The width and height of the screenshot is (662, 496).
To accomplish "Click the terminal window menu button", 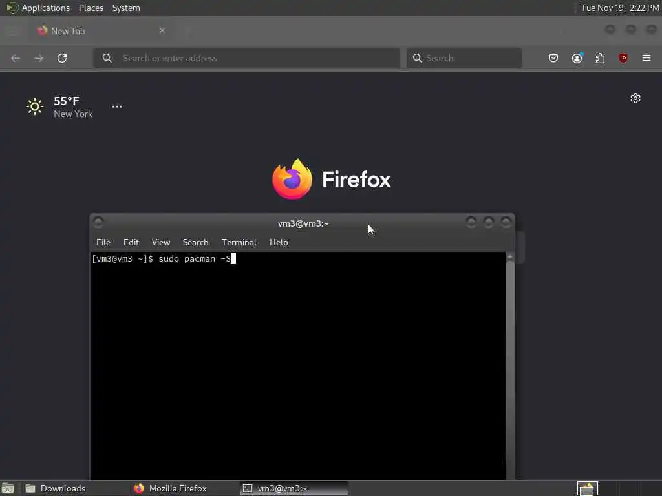I will click(x=98, y=222).
